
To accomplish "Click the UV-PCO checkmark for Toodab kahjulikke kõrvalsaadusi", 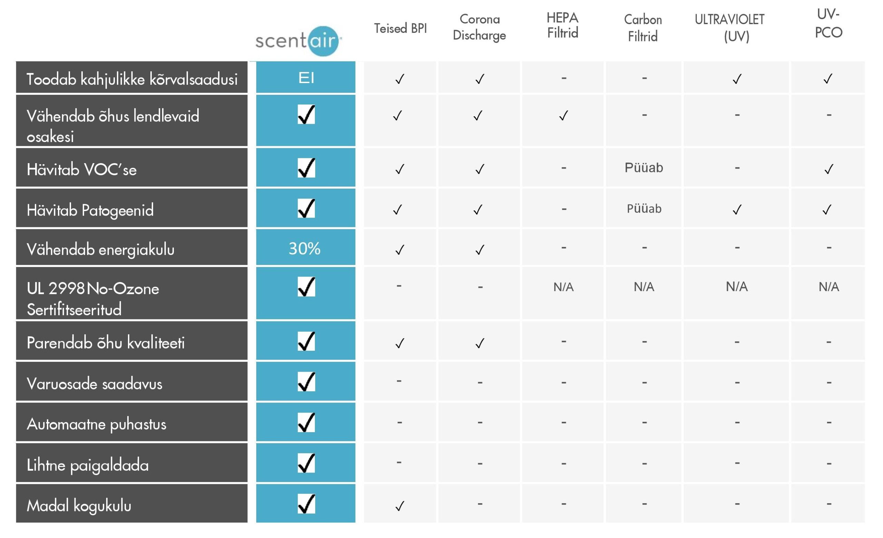I will 828,78.
